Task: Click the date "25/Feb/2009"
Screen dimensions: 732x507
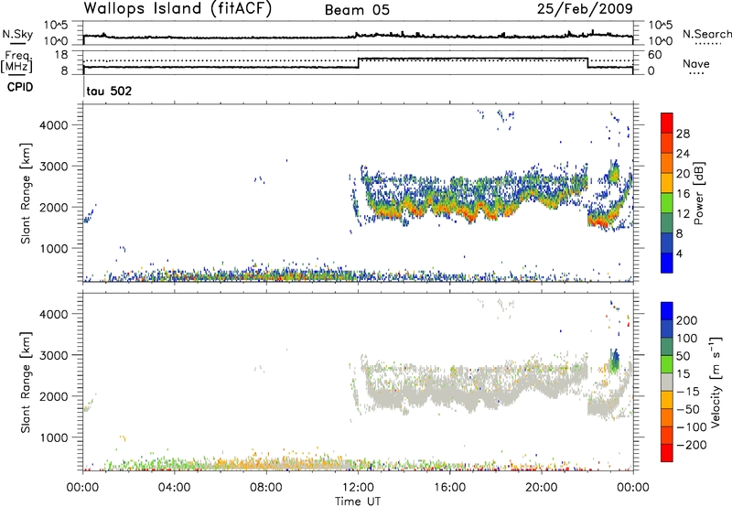Action: pos(585,8)
